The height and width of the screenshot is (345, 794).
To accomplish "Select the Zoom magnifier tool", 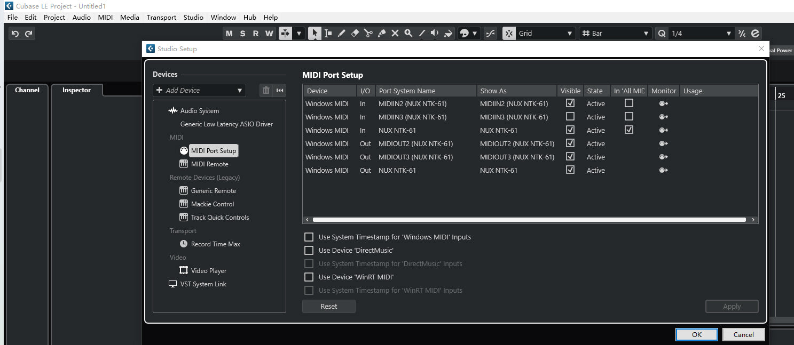I will [408, 33].
